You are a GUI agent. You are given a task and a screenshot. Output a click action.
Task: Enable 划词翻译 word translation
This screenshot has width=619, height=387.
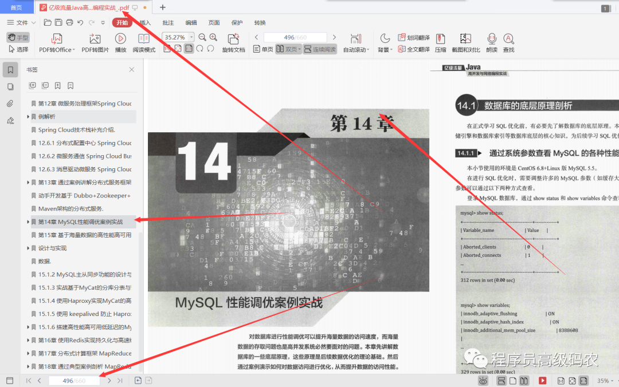pos(414,37)
